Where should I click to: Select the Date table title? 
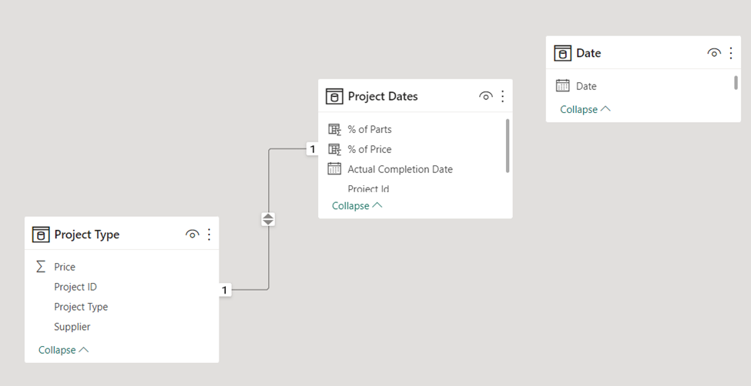[588, 53]
